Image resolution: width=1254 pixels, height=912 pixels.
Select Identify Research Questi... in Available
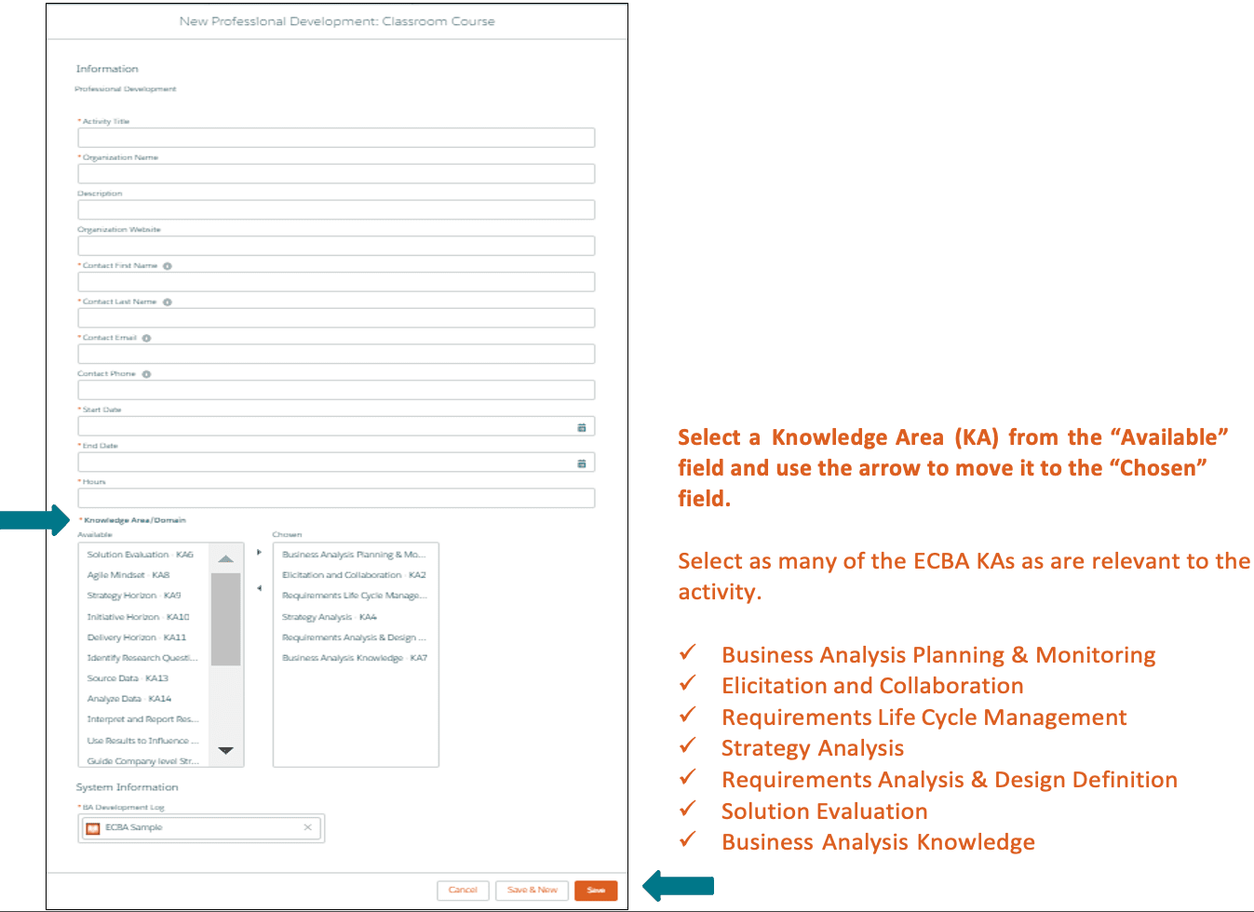[144, 658]
